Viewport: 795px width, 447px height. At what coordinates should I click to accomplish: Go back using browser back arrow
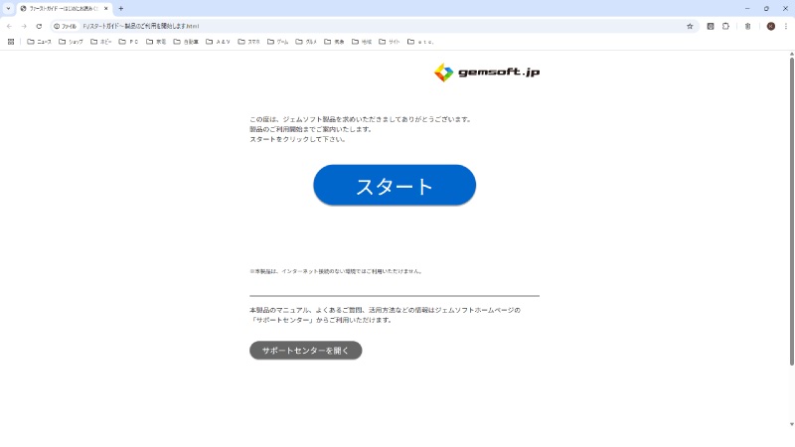pyautogui.click(x=10, y=26)
